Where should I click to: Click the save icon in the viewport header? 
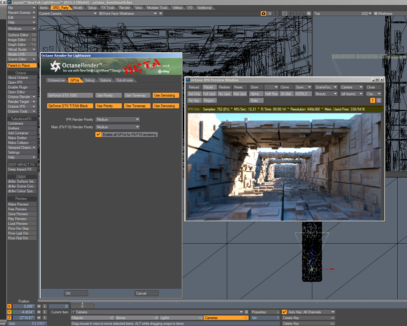(276, 14)
